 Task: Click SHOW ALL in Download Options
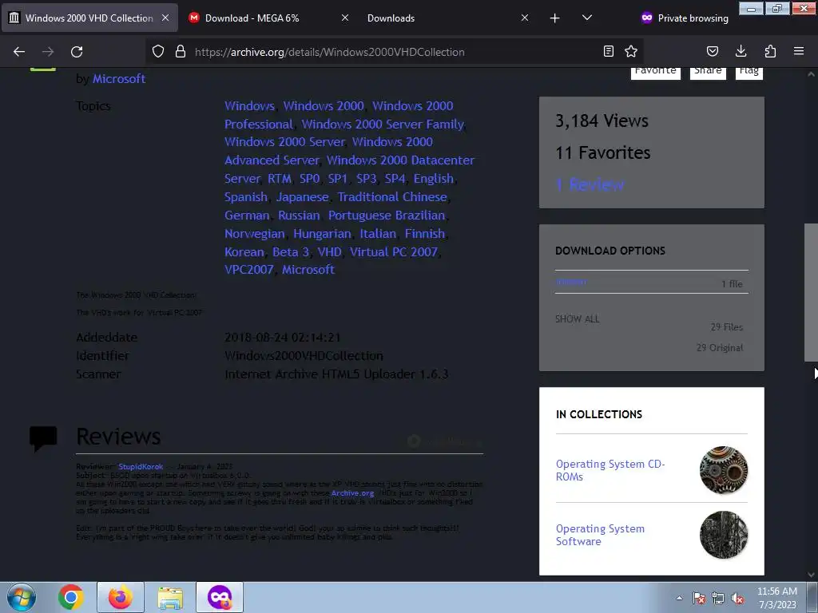tap(577, 319)
